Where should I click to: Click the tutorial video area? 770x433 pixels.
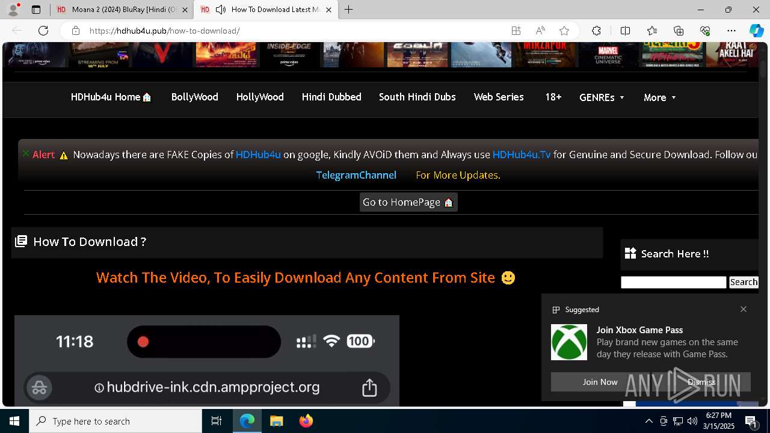[x=207, y=360]
